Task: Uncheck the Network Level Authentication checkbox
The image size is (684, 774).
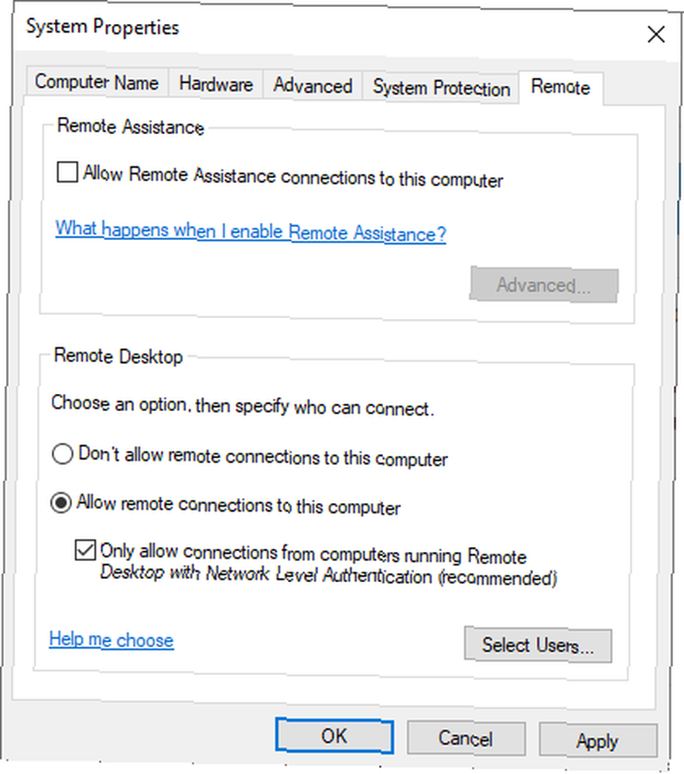Action: tap(85, 550)
